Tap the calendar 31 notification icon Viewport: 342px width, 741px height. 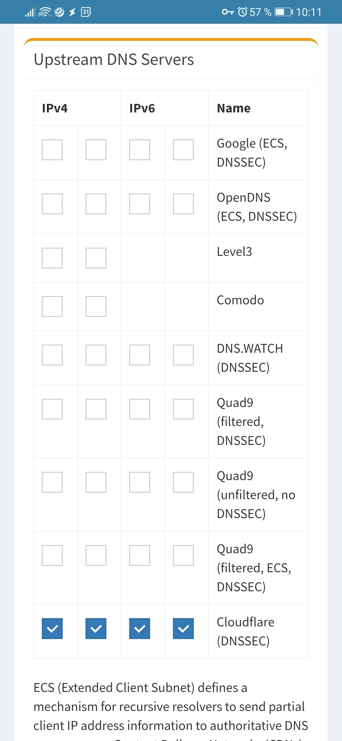tap(86, 12)
